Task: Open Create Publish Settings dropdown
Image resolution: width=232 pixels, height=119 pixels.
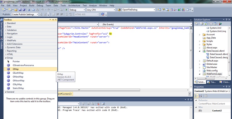Action: click(x=37, y=14)
